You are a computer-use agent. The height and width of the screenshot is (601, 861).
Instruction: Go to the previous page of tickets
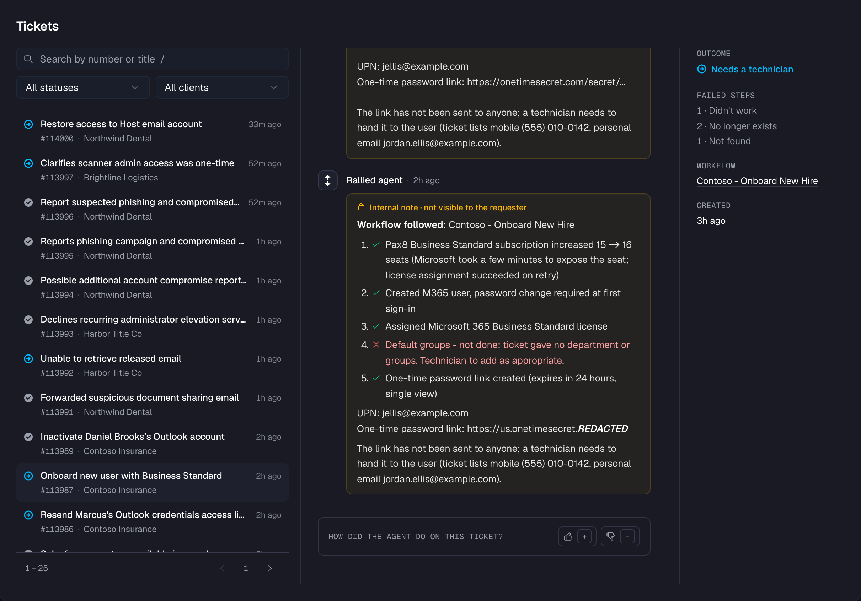tap(222, 568)
